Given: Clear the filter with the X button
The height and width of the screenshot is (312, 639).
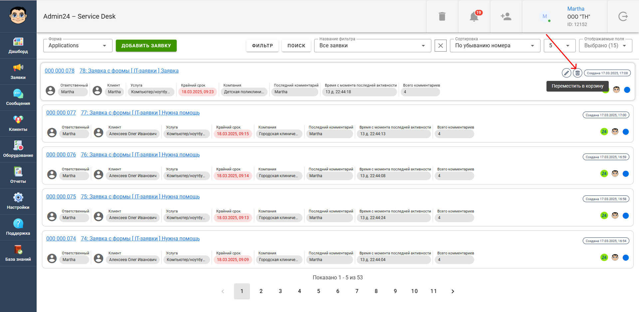Looking at the screenshot, I should pos(440,46).
